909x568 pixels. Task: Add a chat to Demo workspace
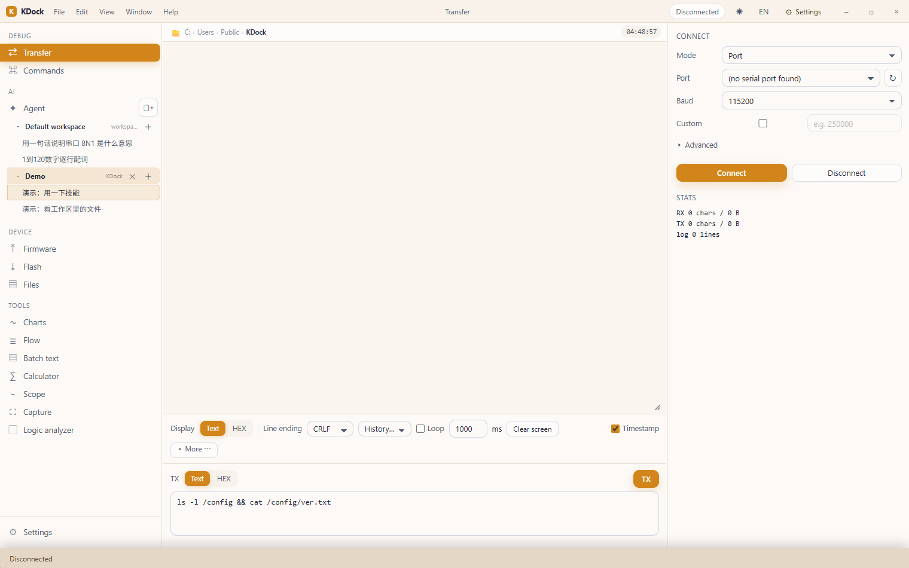pos(148,176)
